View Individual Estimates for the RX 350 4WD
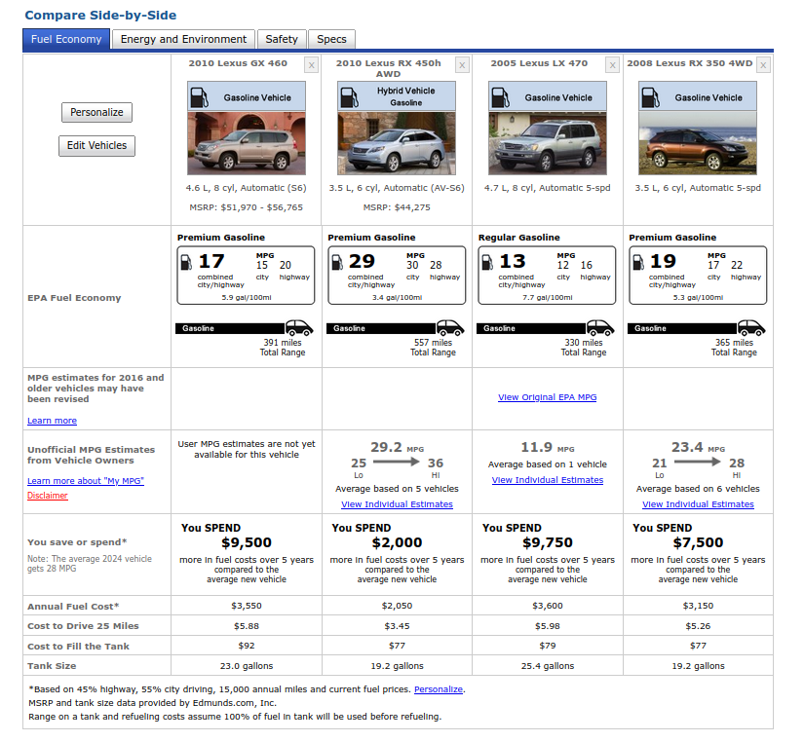 [698, 504]
